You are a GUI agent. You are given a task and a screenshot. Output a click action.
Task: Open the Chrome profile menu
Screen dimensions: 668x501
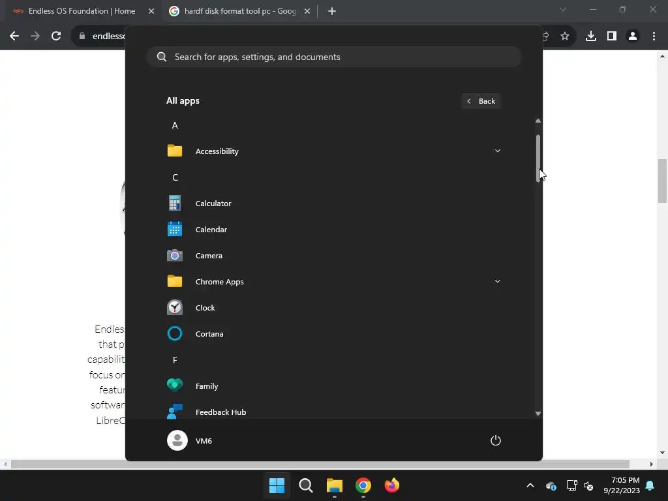[633, 37]
